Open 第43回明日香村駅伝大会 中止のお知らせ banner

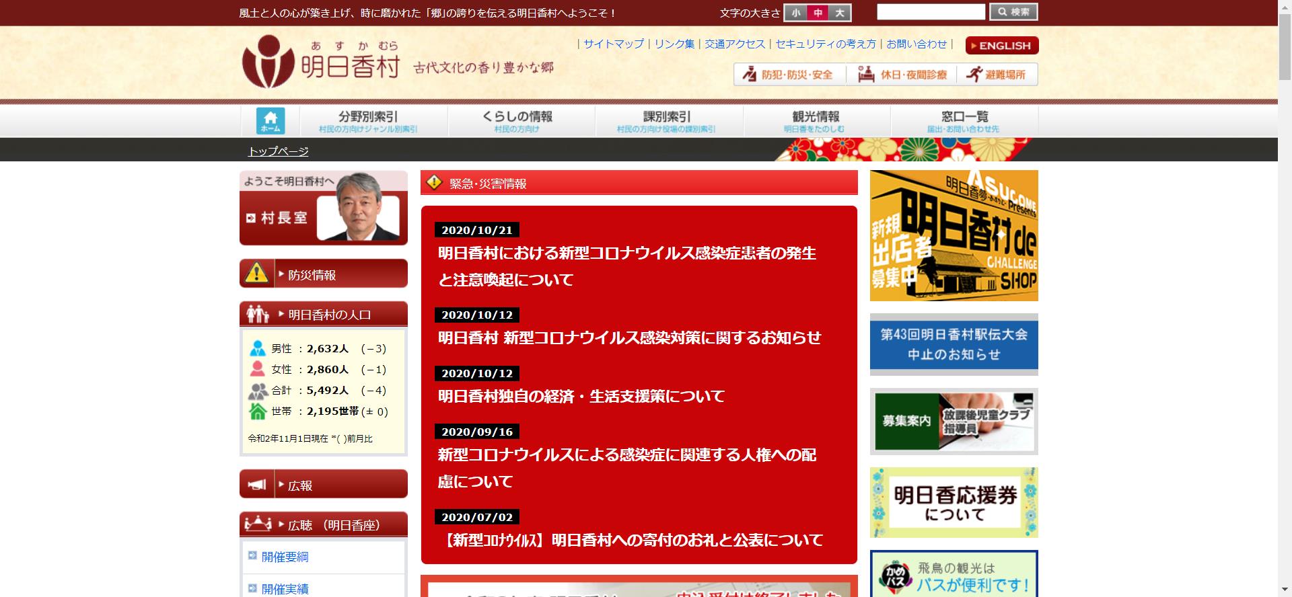pyautogui.click(x=954, y=344)
